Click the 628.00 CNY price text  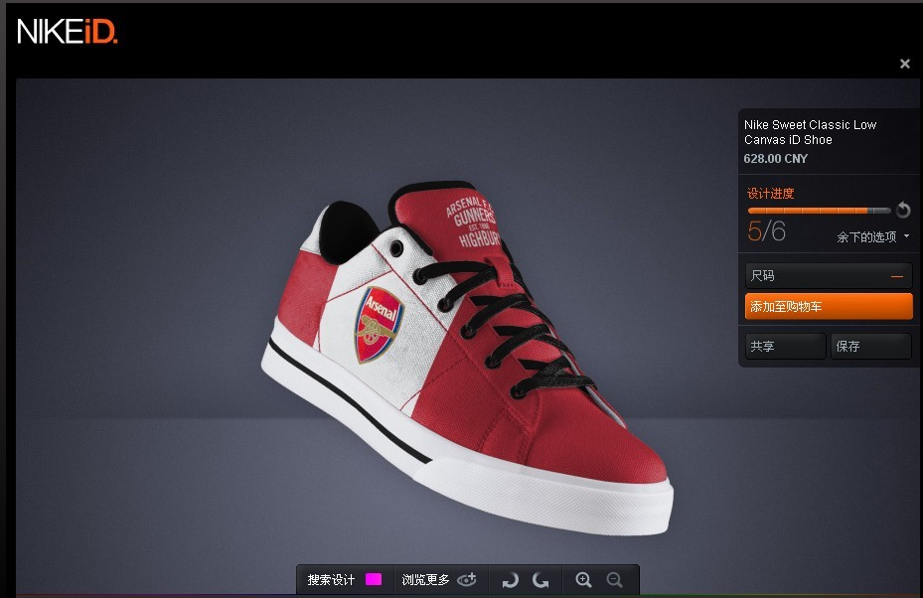click(x=775, y=158)
